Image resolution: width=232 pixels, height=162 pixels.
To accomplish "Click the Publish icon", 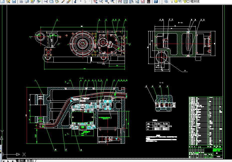I will (x=32, y=1).
